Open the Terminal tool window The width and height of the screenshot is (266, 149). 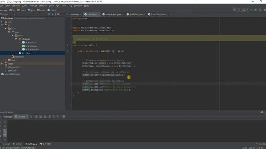(x=5, y=144)
